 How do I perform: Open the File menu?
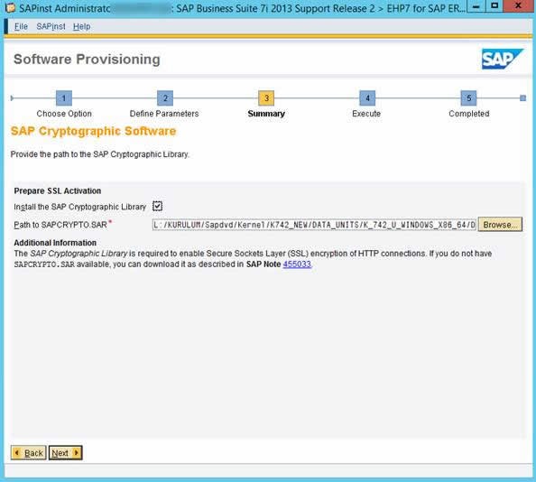click(x=21, y=27)
